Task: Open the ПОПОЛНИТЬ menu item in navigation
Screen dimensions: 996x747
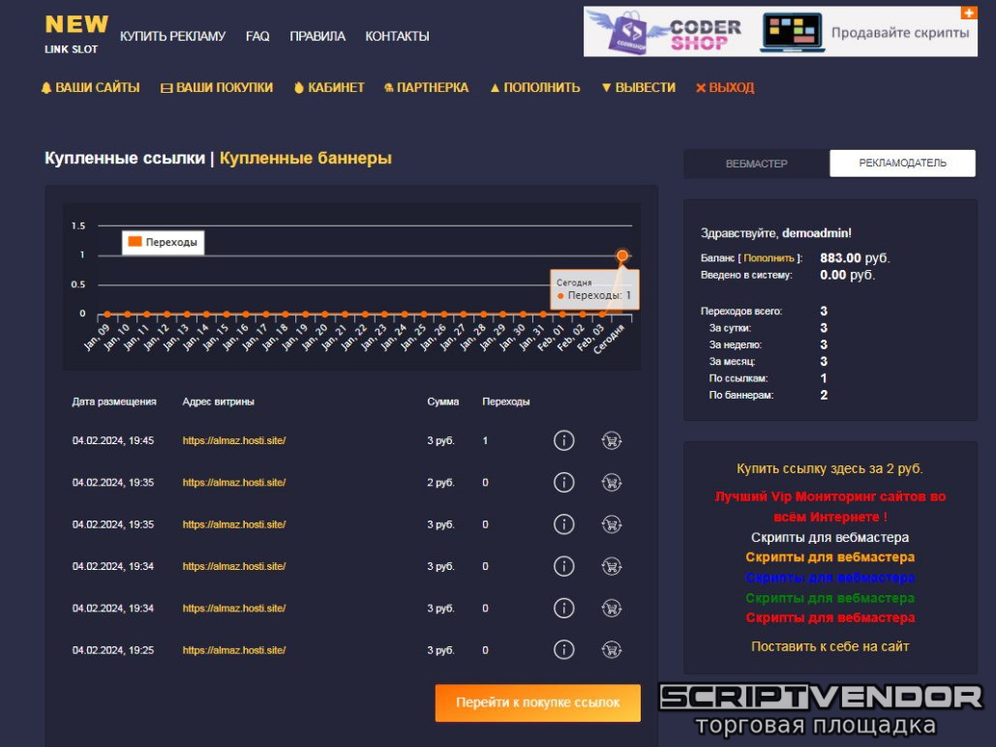Action: (534, 88)
